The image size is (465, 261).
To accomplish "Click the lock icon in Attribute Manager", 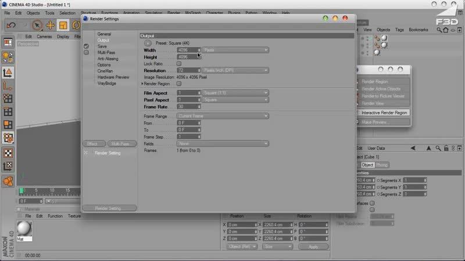I will [446, 148].
